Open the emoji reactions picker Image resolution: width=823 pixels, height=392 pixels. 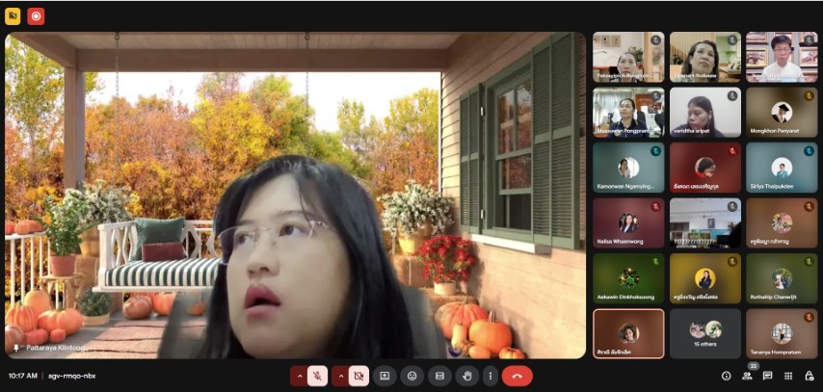pyautogui.click(x=411, y=376)
